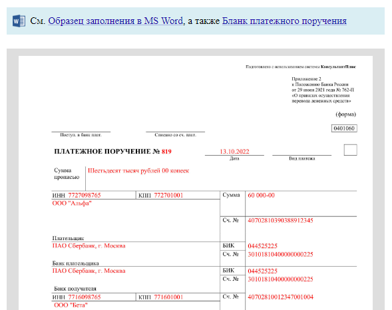392x310 pixels.
Task: Select recipient account 40702810012347001004
Action: (x=280, y=297)
